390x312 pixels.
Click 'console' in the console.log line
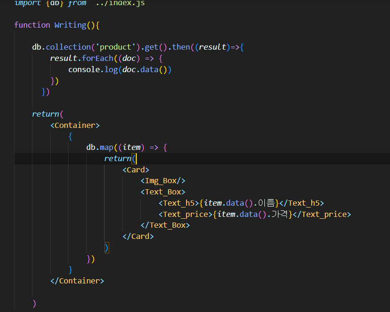pos(84,70)
